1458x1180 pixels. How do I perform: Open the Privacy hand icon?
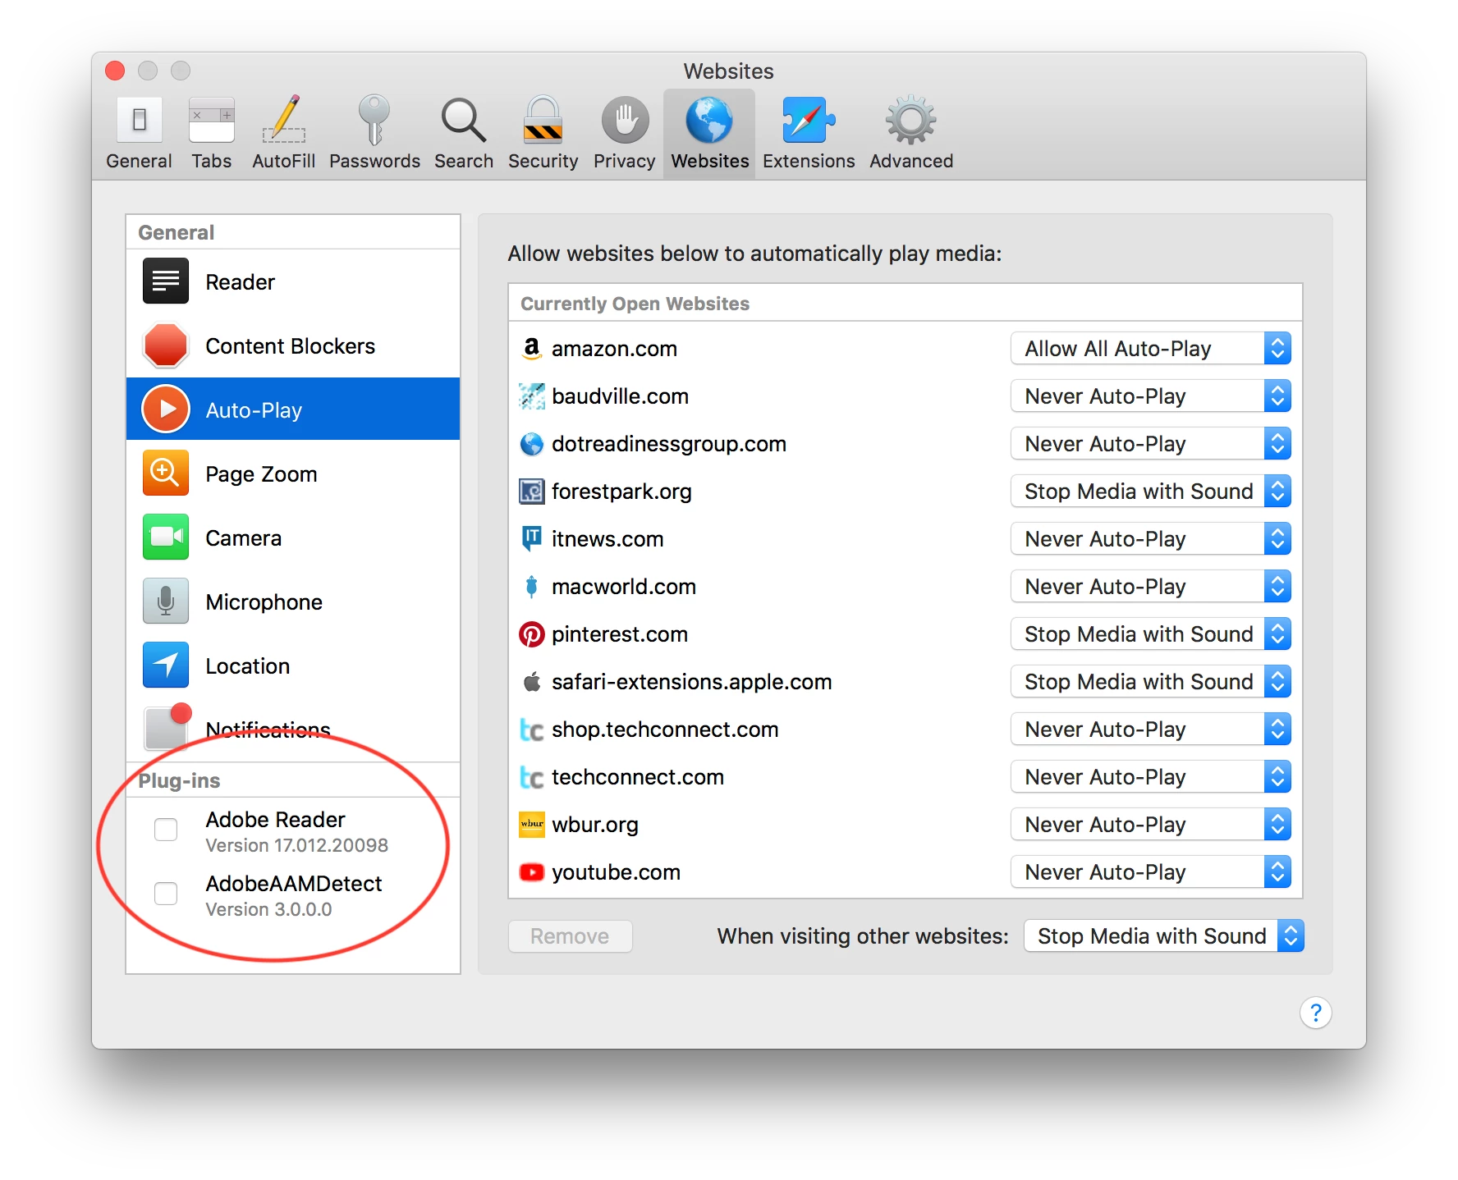(x=626, y=121)
